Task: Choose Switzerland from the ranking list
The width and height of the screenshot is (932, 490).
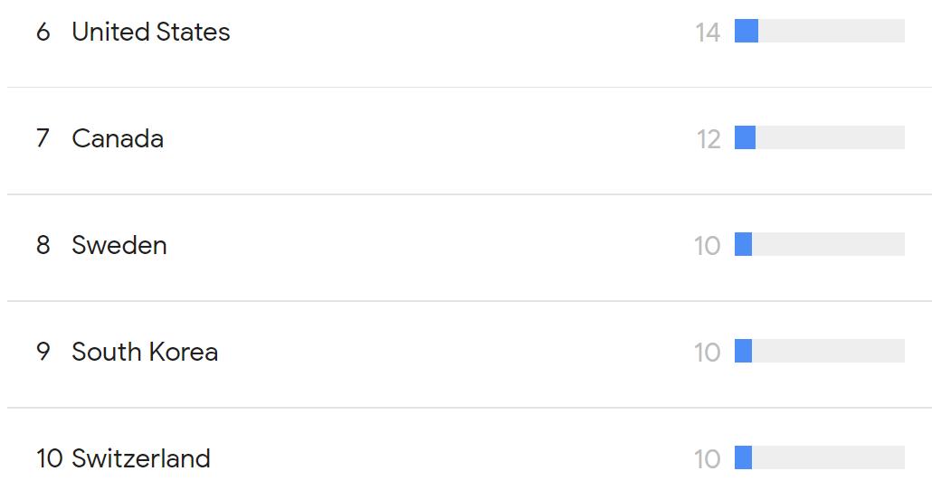Action: coord(141,458)
